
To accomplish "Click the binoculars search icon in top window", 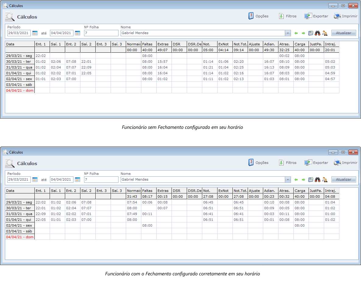I will (x=318, y=33).
